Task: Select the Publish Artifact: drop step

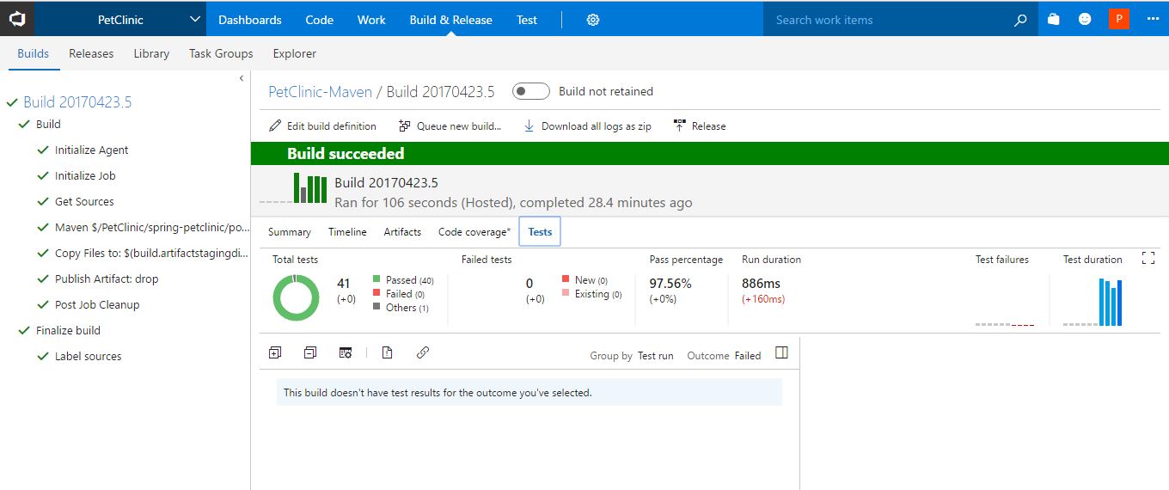Action: point(107,279)
